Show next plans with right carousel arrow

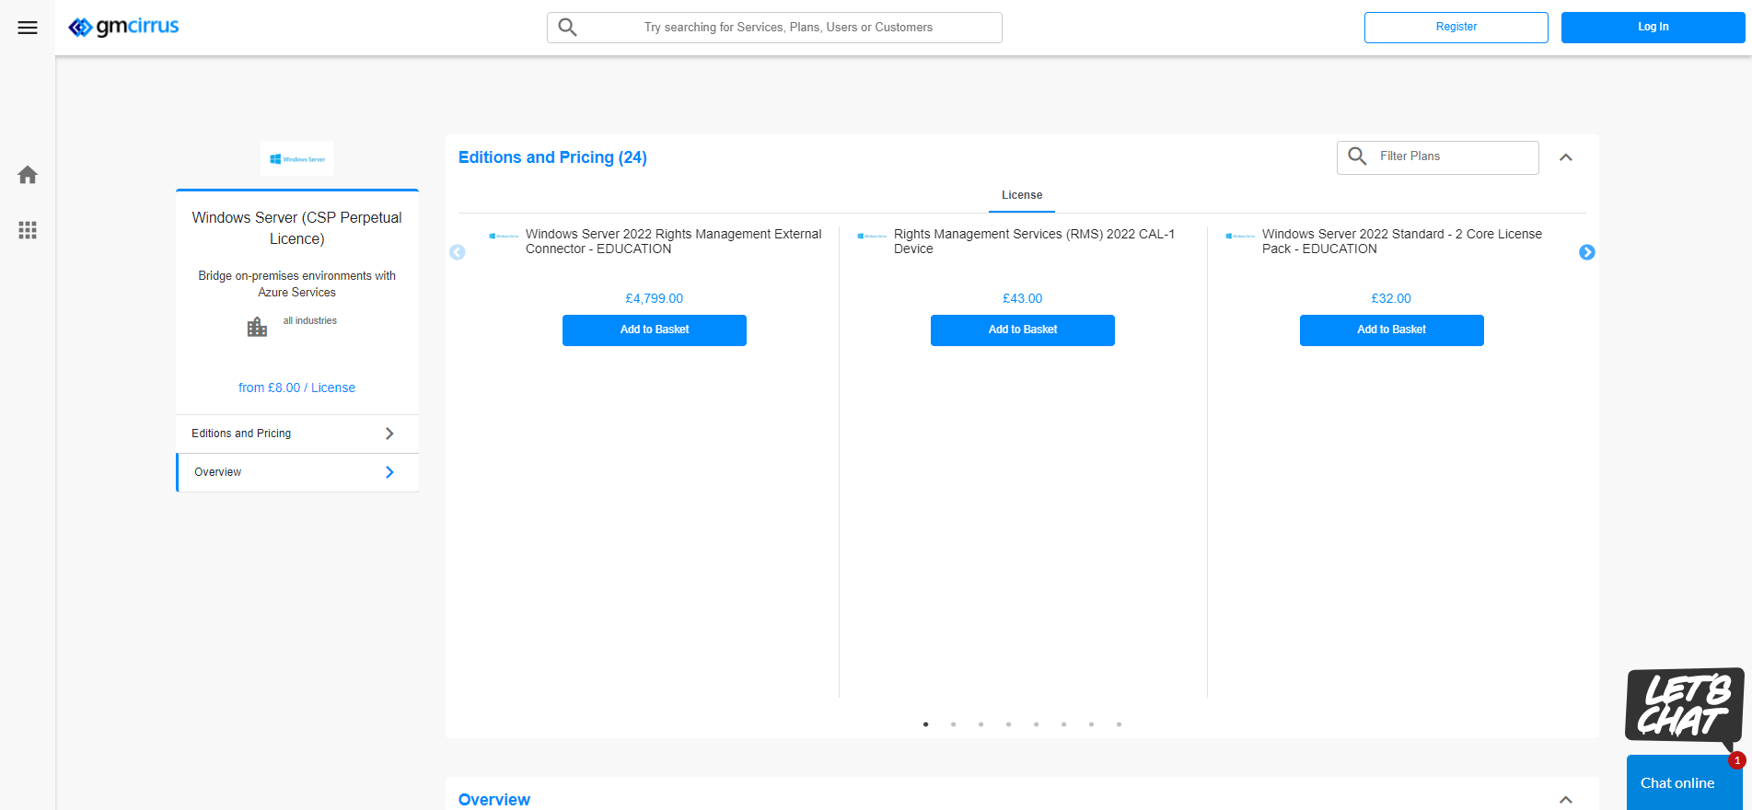coord(1587,252)
